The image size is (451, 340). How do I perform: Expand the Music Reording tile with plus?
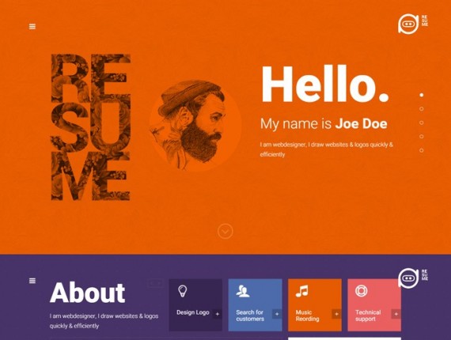336,314
